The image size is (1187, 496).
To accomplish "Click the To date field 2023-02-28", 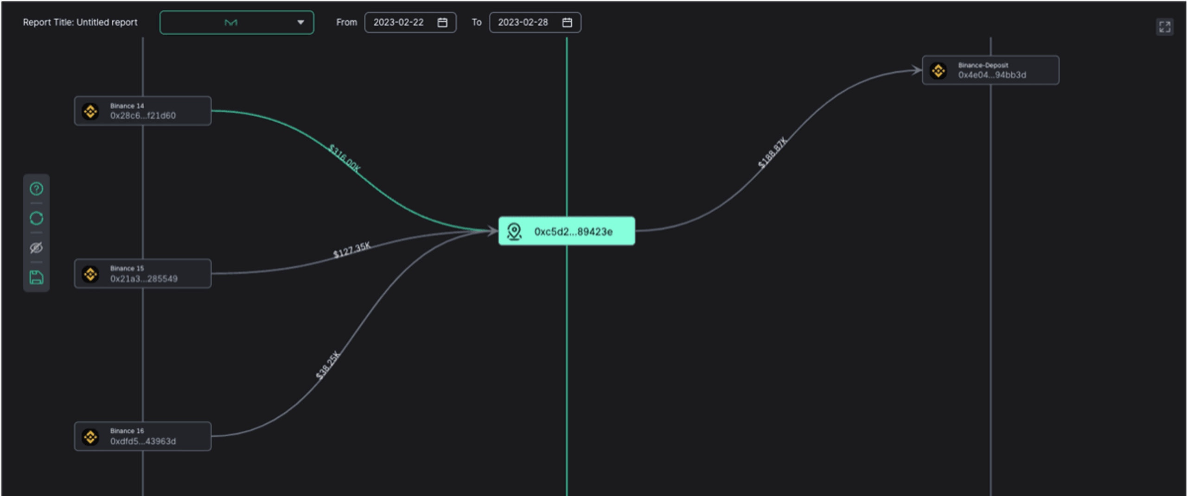I will tap(535, 22).
